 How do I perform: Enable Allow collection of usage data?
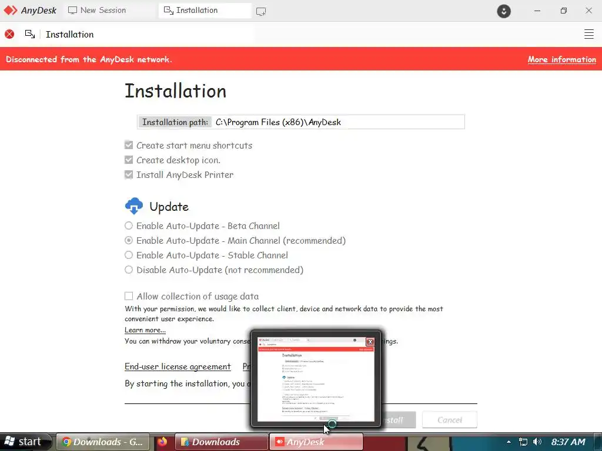129,296
